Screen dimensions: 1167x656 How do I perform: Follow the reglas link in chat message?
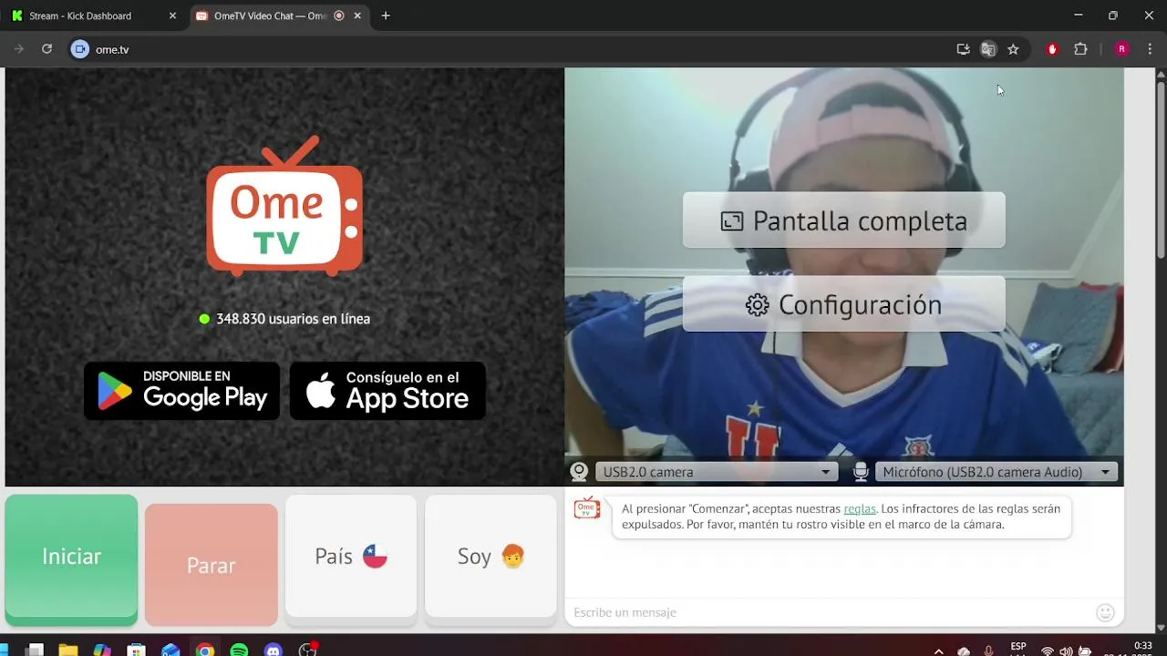pyautogui.click(x=860, y=509)
